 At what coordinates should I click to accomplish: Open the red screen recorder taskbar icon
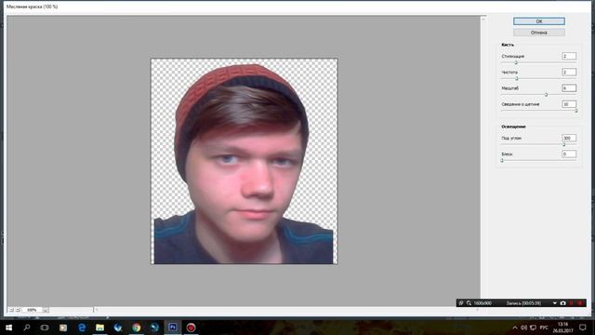pos(191,328)
